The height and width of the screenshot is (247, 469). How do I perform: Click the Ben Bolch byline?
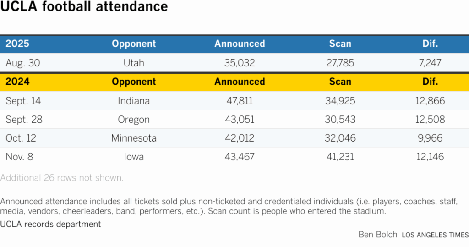(x=378, y=235)
